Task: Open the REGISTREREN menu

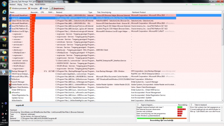Action: pyautogui.click(x=40, y=4)
